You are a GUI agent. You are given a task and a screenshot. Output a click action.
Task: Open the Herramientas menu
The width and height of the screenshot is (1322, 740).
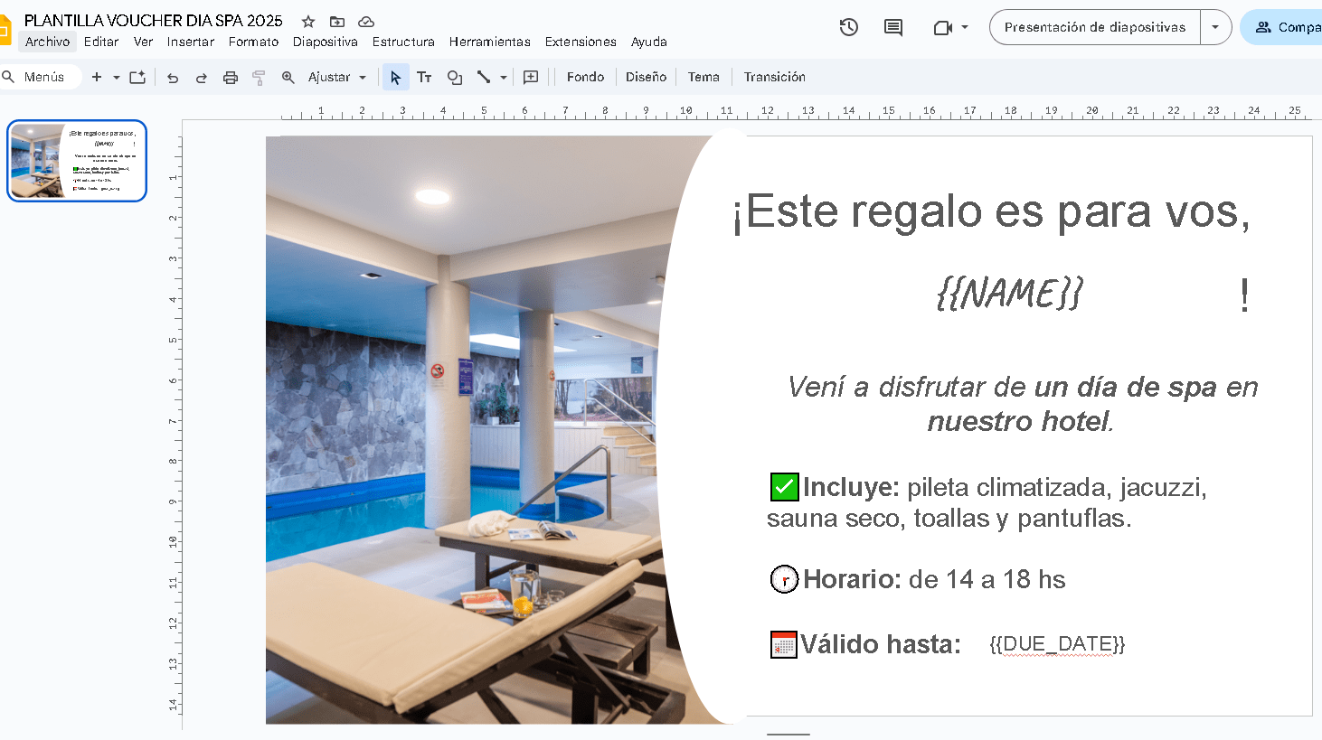(x=490, y=42)
